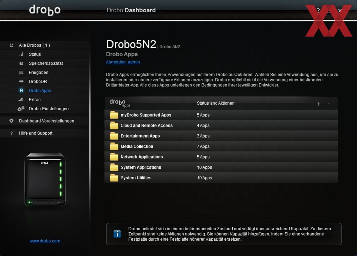Click the '7 Apps' count for Media Collection
This screenshot has height=256, width=357.
pos(203,146)
